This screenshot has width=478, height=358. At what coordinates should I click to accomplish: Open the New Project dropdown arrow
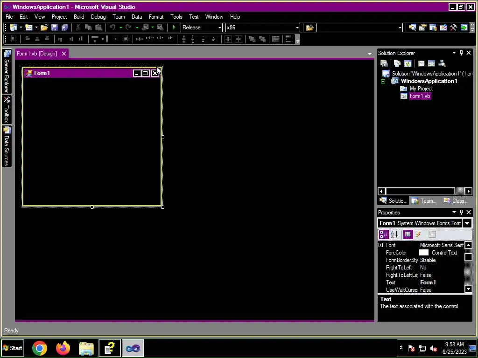pyautogui.click(x=21, y=28)
